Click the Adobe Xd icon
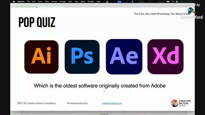This screenshot has width=205, height=115. click(165, 57)
